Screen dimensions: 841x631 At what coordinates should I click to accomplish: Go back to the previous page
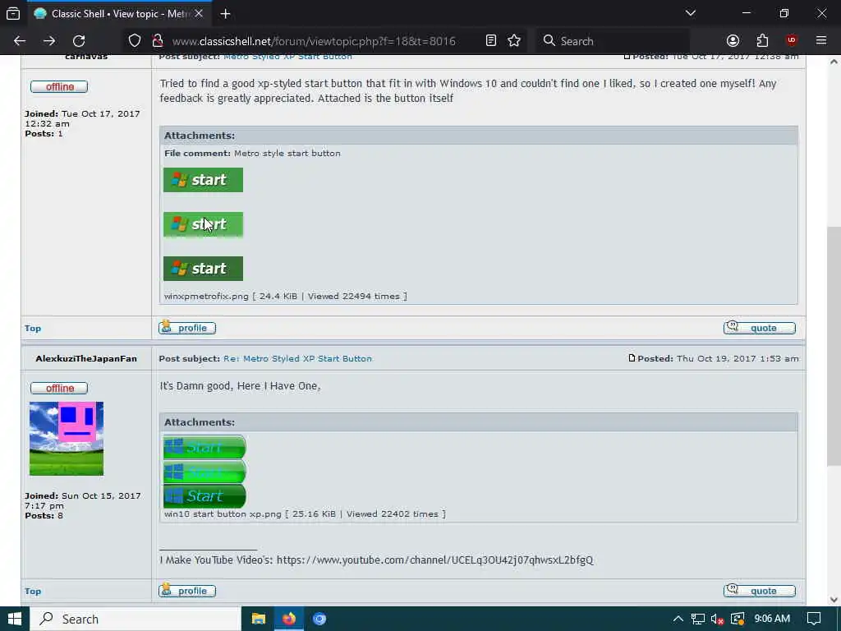pos(20,41)
